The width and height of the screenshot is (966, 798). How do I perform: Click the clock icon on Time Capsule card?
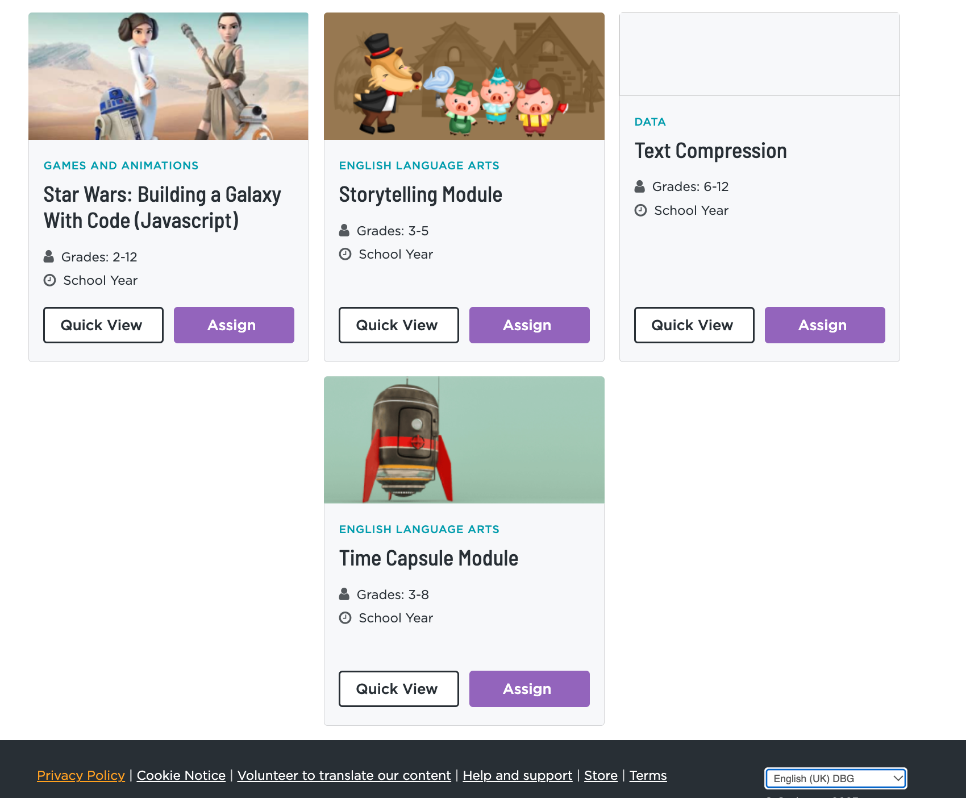[x=345, y=618]
